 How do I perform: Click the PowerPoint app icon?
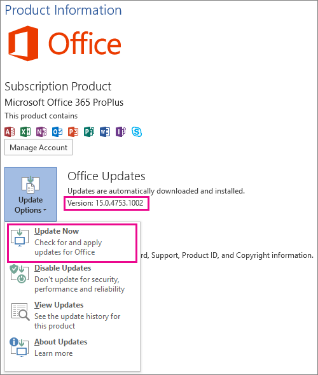pyautogui.click(x=73, y=132)
